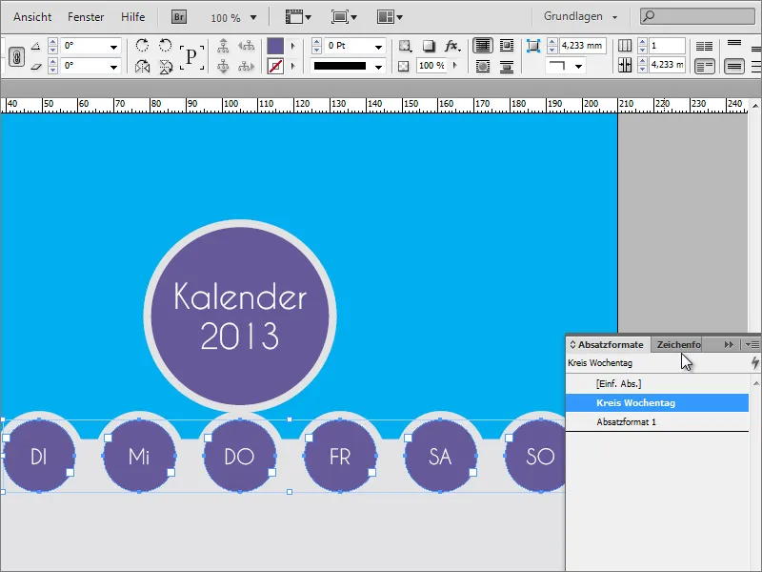Click the apply effect to object icon
The image size is (762, 572).
[x=404, y=46]
